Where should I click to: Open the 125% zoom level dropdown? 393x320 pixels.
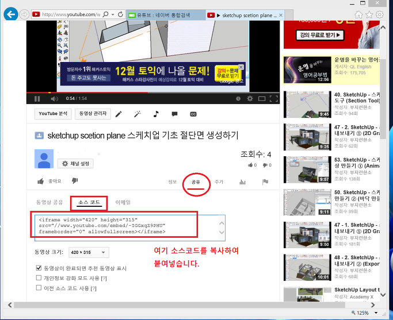376,313
